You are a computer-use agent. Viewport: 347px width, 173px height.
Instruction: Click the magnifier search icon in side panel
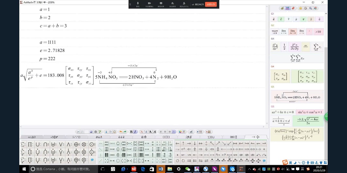point(310,8)
